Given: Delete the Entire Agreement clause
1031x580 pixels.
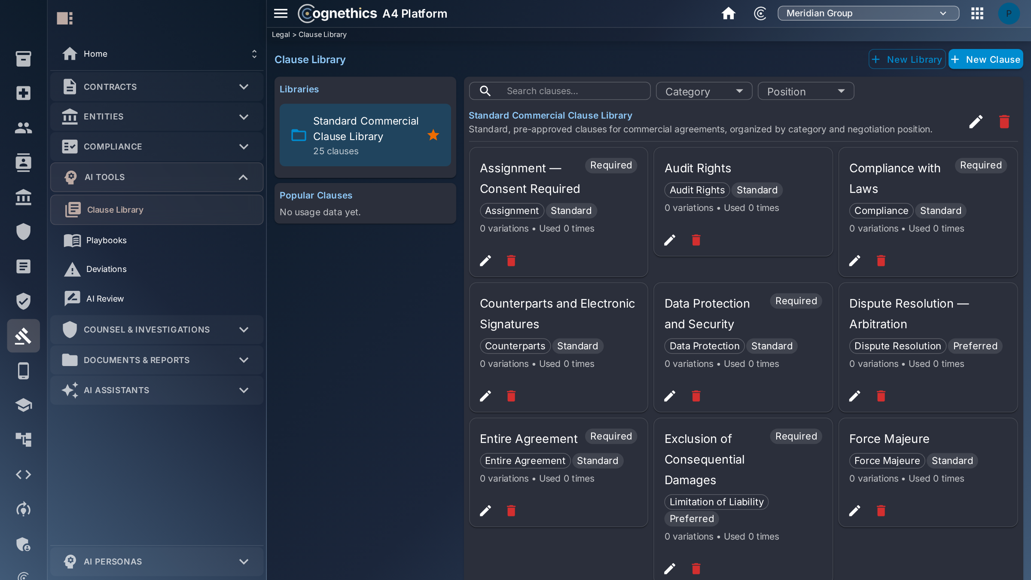Looking at the screenshot, I should (511, 511).
